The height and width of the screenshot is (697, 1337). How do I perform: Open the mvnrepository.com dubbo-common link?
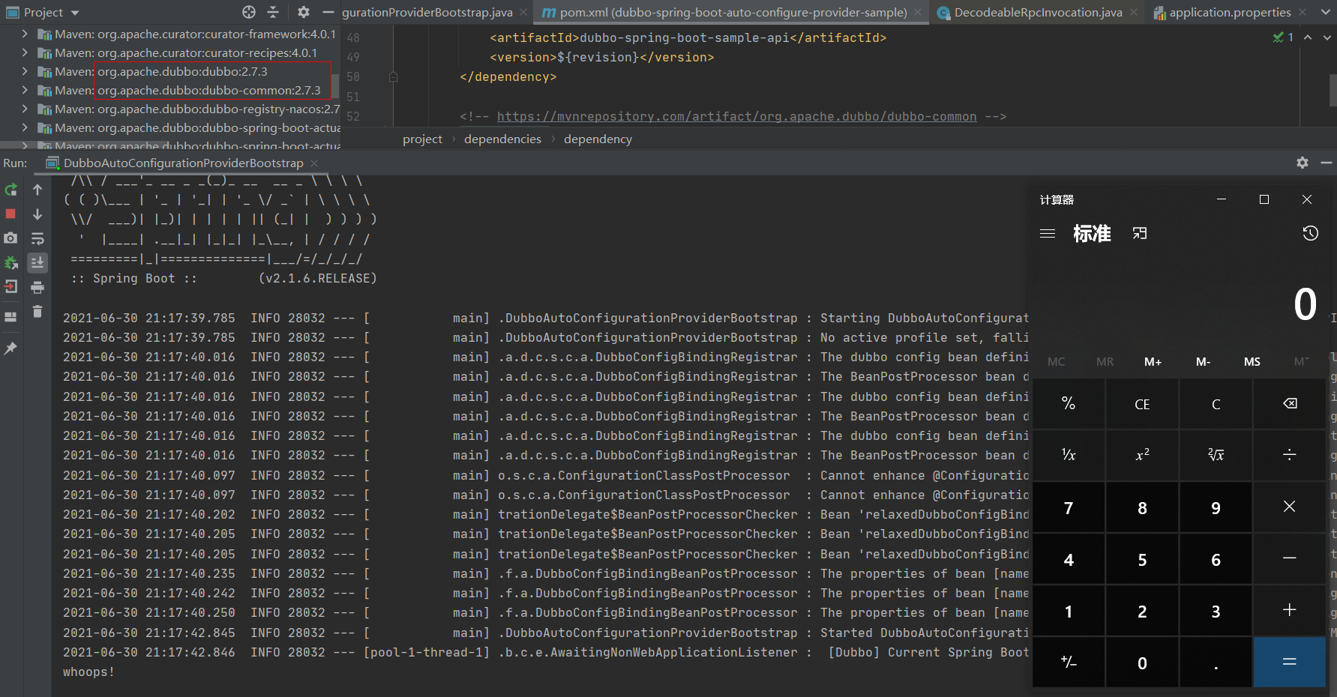[x=736, y=116]
